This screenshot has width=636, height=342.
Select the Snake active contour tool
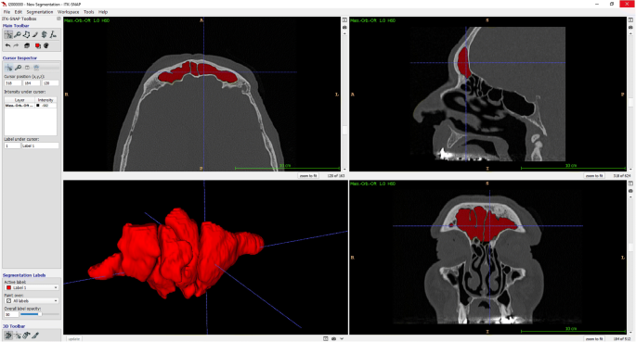[44, 35]
